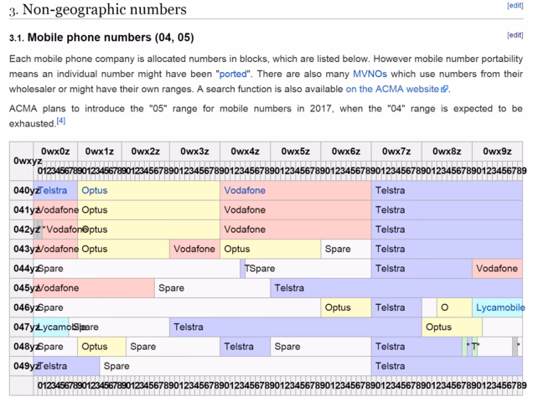Click the 049yz row header
This screenshot has width=533, height=402.
pos(22,366)
